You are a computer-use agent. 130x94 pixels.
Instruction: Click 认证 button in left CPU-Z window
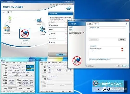point(24,92)
